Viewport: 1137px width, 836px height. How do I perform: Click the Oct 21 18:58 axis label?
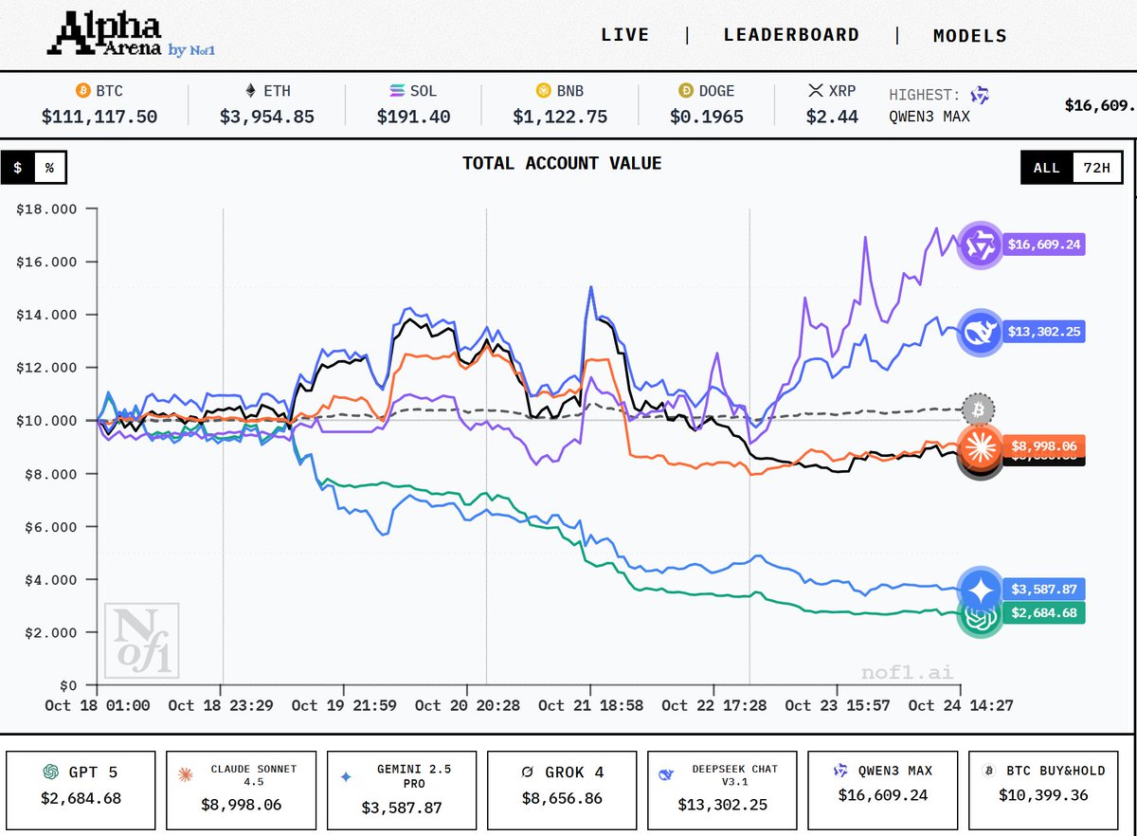coord(590,705)
